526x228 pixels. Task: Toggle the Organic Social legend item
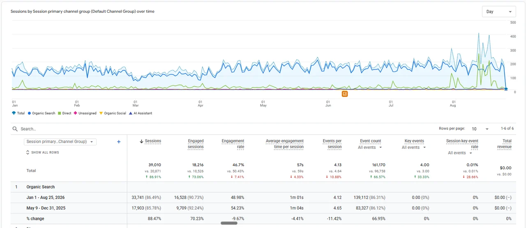(x=113, y=113)
